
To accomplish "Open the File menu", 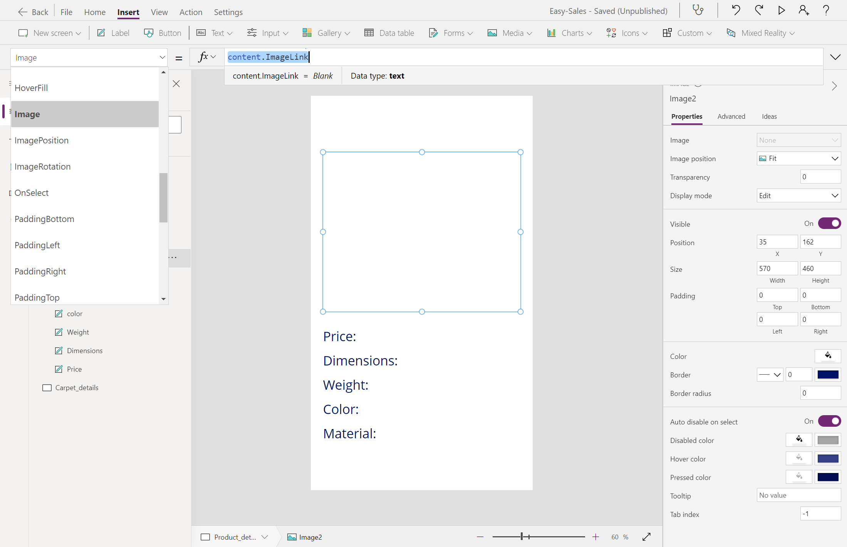I will (66, 12).
